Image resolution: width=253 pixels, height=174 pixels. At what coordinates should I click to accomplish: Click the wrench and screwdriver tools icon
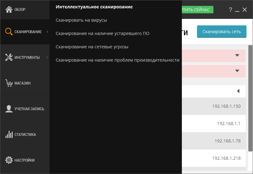tap(9, 57)
